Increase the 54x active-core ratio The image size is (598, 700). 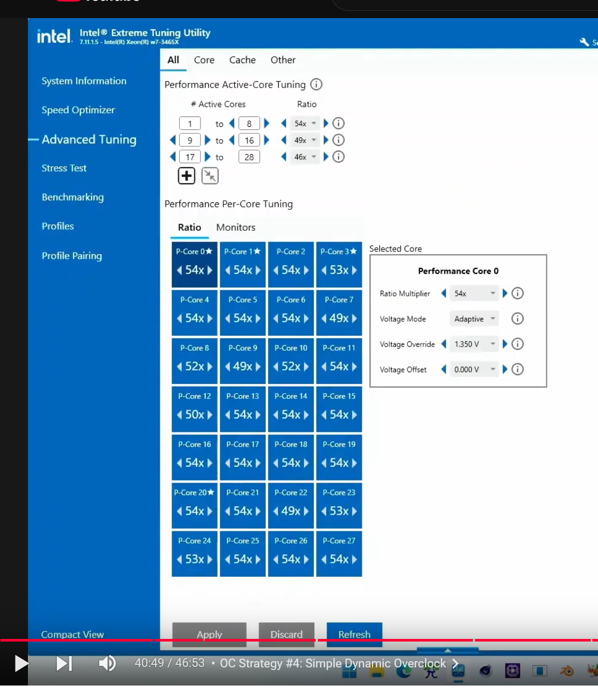(326, 123)
